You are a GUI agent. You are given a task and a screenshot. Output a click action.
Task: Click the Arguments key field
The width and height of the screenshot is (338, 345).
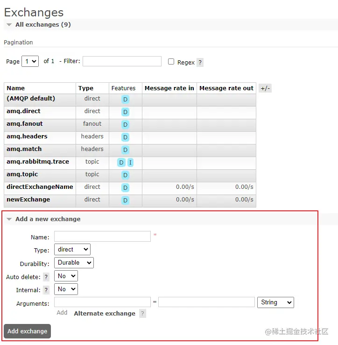(102, 302)
